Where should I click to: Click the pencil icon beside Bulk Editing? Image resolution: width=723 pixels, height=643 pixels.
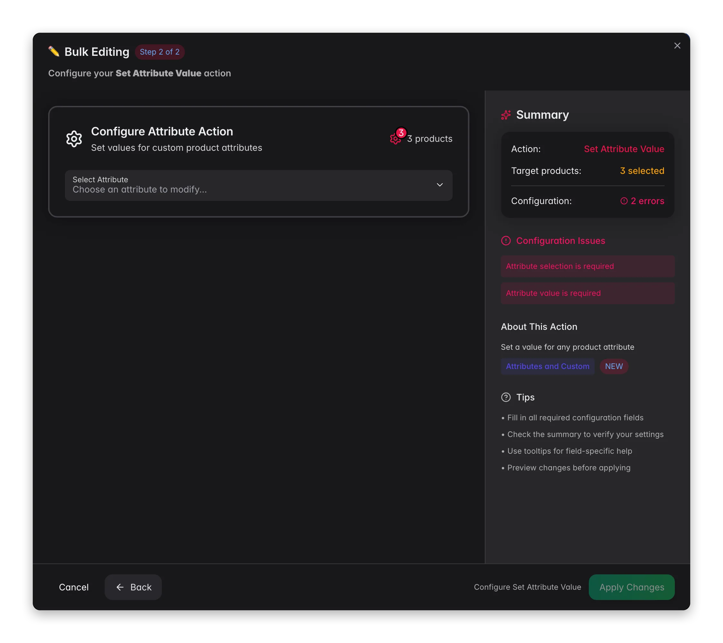pyautogui.click(x=54, y=52)
